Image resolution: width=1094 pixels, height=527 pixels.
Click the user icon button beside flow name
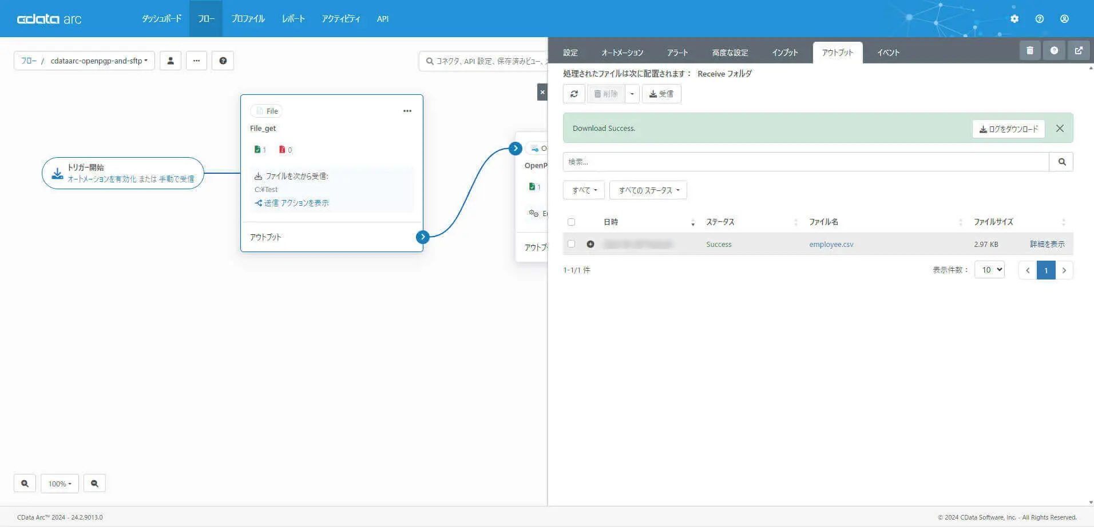pyautogui.click(x=171, y=61)
